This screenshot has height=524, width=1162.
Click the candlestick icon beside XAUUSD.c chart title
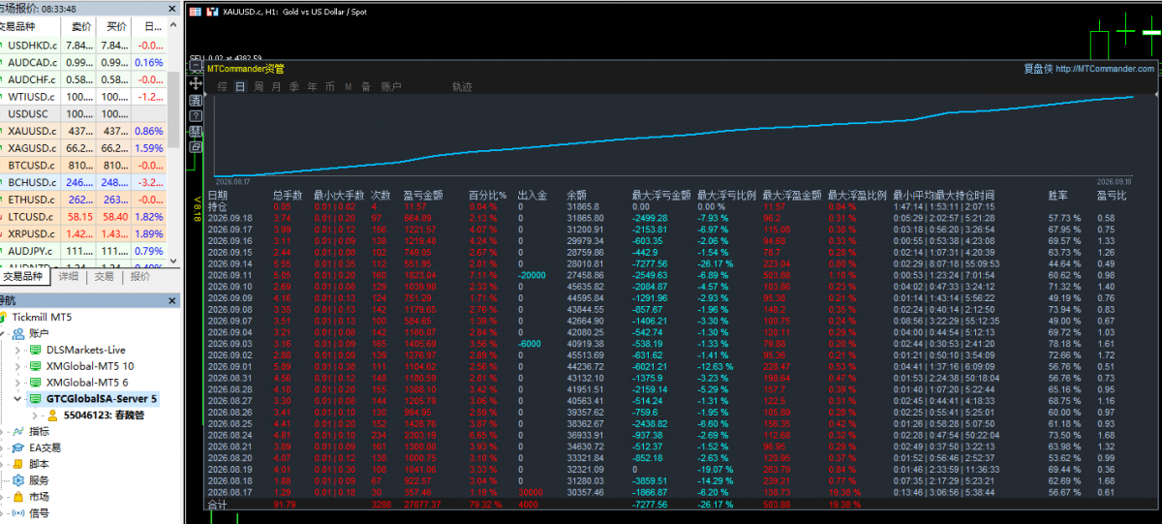pyautogui.click(x=212, y=12)
